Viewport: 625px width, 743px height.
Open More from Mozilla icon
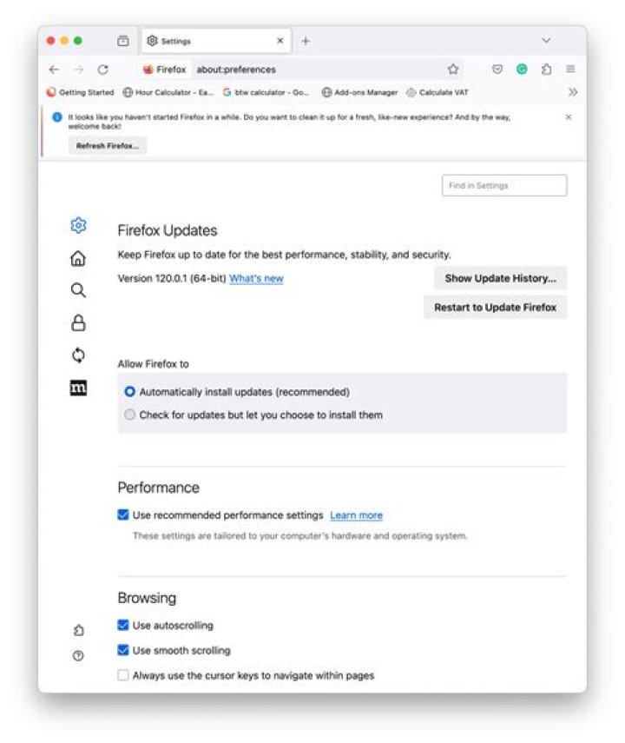[x=78, y=388]
